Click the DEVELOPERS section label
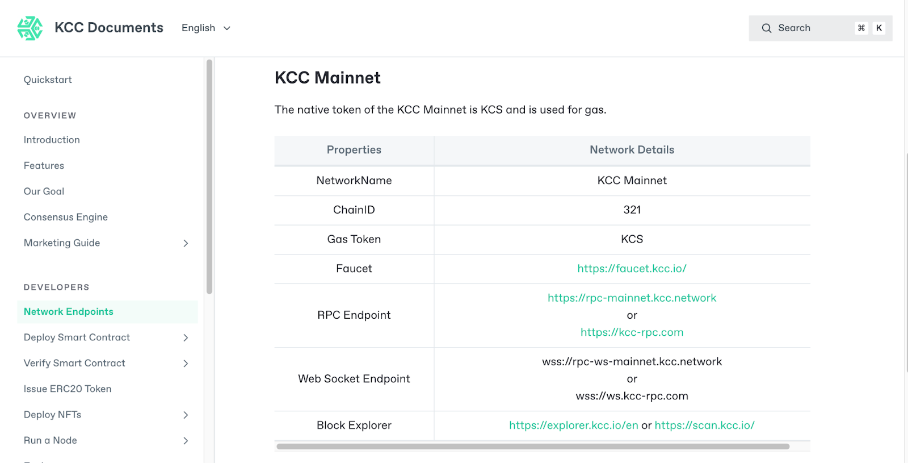 pos(57,287)
